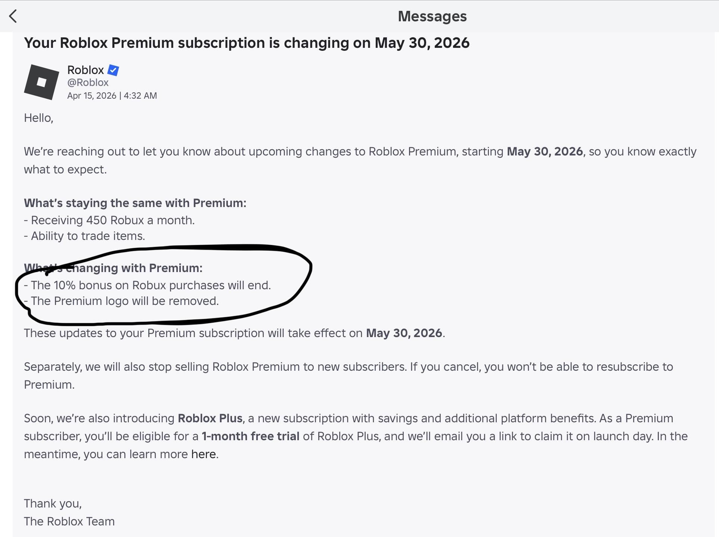Click the Apr 15, 2026 timestamp
Screen dimensions: 719x537
112,96
